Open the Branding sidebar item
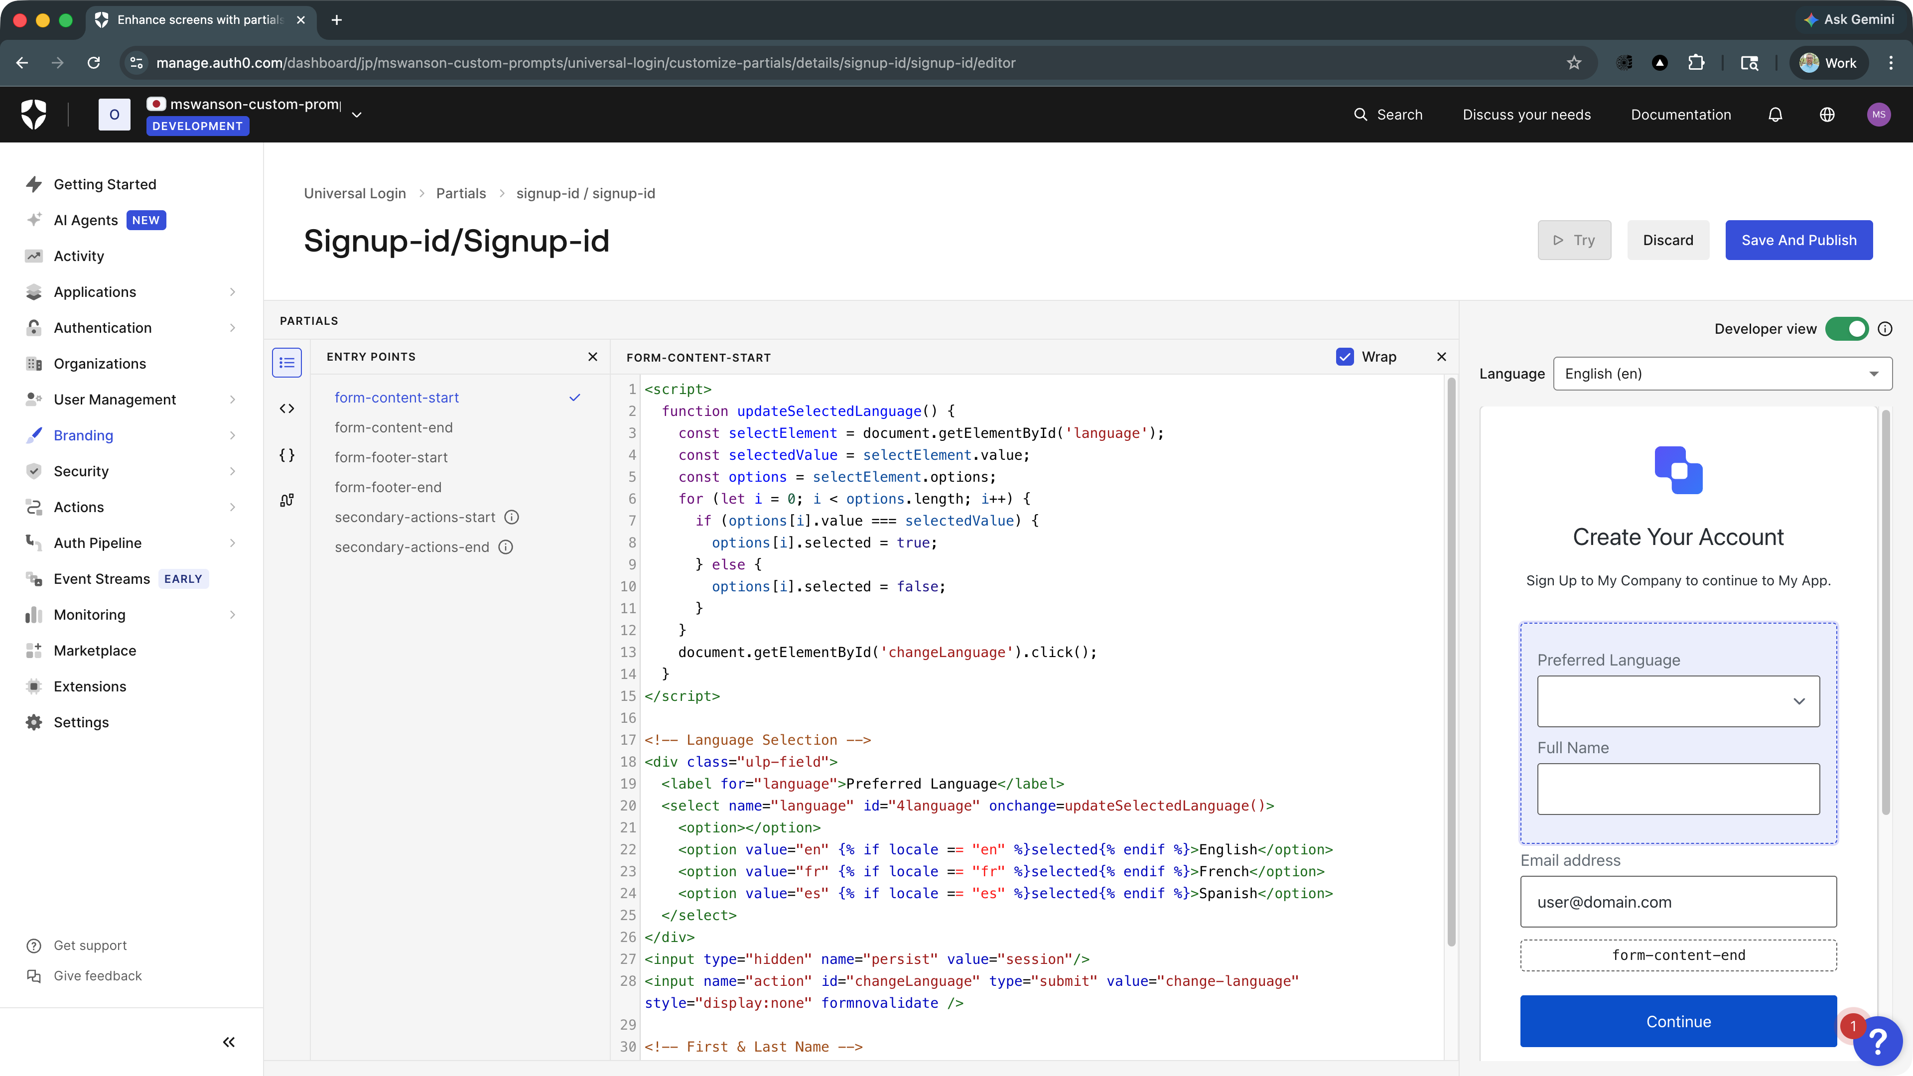 pos(83,435)
